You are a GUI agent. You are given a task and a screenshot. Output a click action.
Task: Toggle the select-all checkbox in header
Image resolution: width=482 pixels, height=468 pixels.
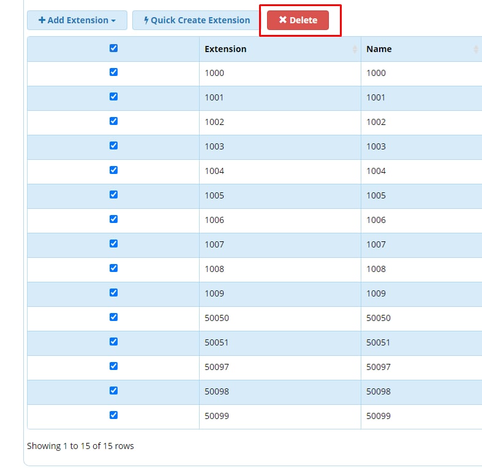point(113,48)
